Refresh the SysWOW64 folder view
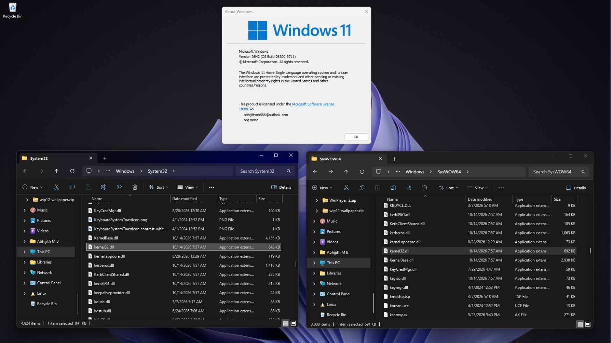This screenshot has height=343, width=611. pyautogui.click(x=362, y=172)
